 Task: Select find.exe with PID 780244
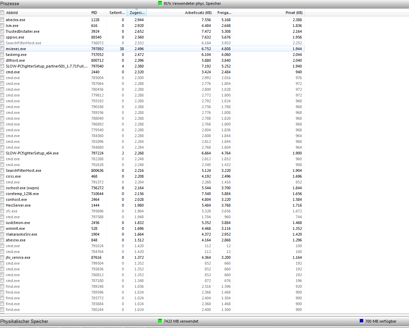click(13, 310)
